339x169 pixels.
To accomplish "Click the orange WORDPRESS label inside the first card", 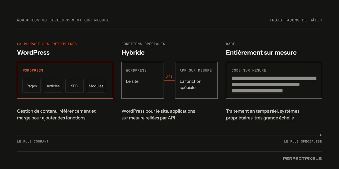I will pyautogui.click(x=33, y=70).
